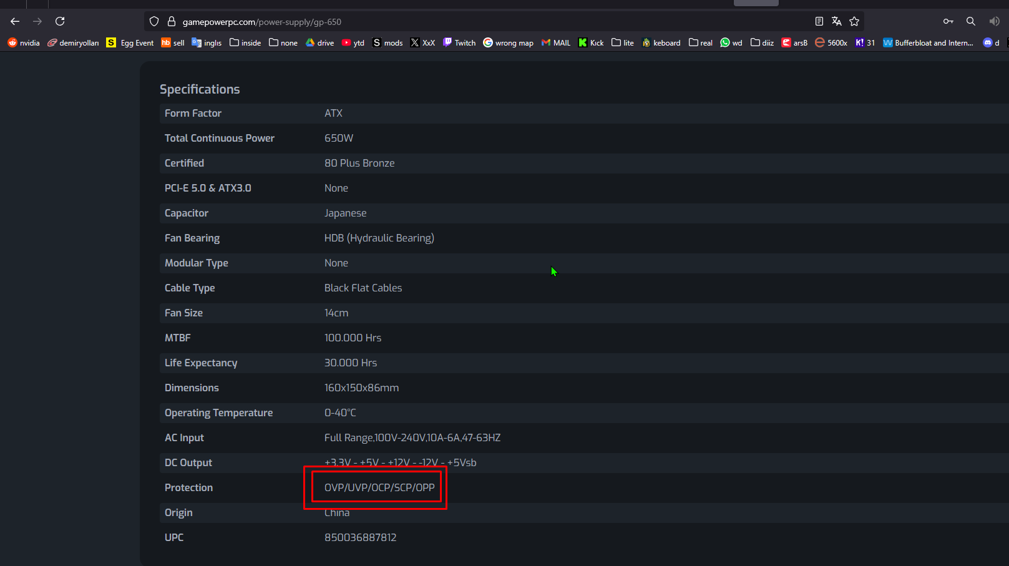Open the sell bookmark
Screen dimensions: 1009x566
[173, 42]
